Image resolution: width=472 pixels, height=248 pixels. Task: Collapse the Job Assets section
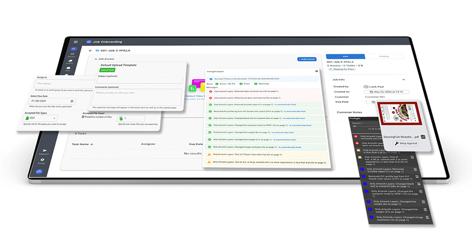point(95,59)
